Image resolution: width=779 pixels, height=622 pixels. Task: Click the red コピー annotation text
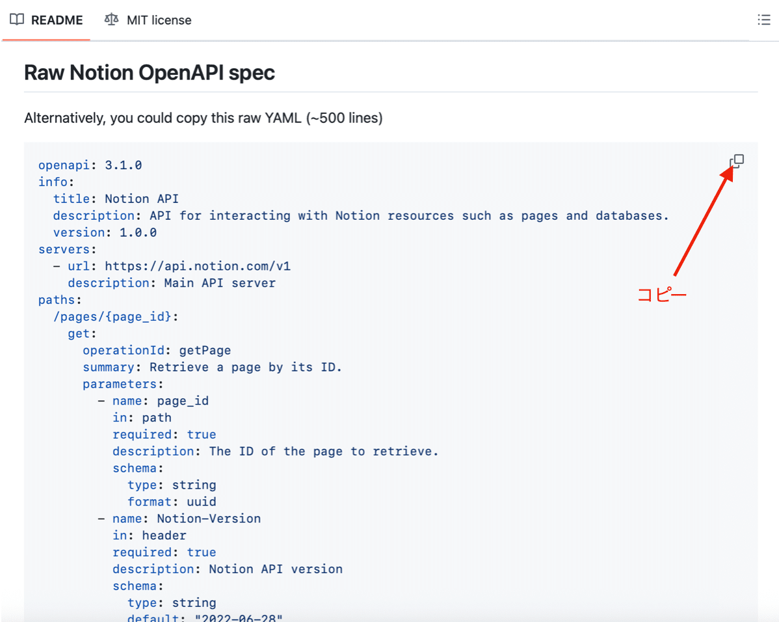point(662,294)
